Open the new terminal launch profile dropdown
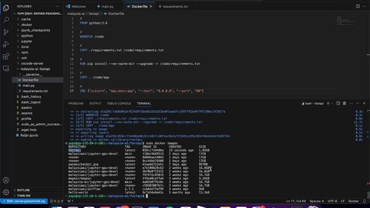 (332, 103)
